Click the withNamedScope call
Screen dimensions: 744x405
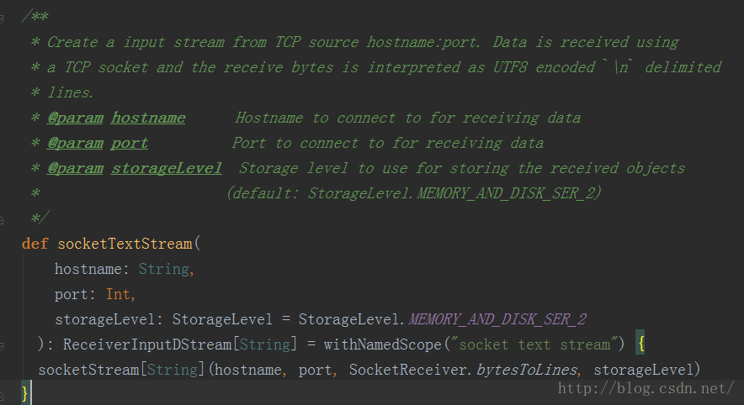[x=382, y=345]
